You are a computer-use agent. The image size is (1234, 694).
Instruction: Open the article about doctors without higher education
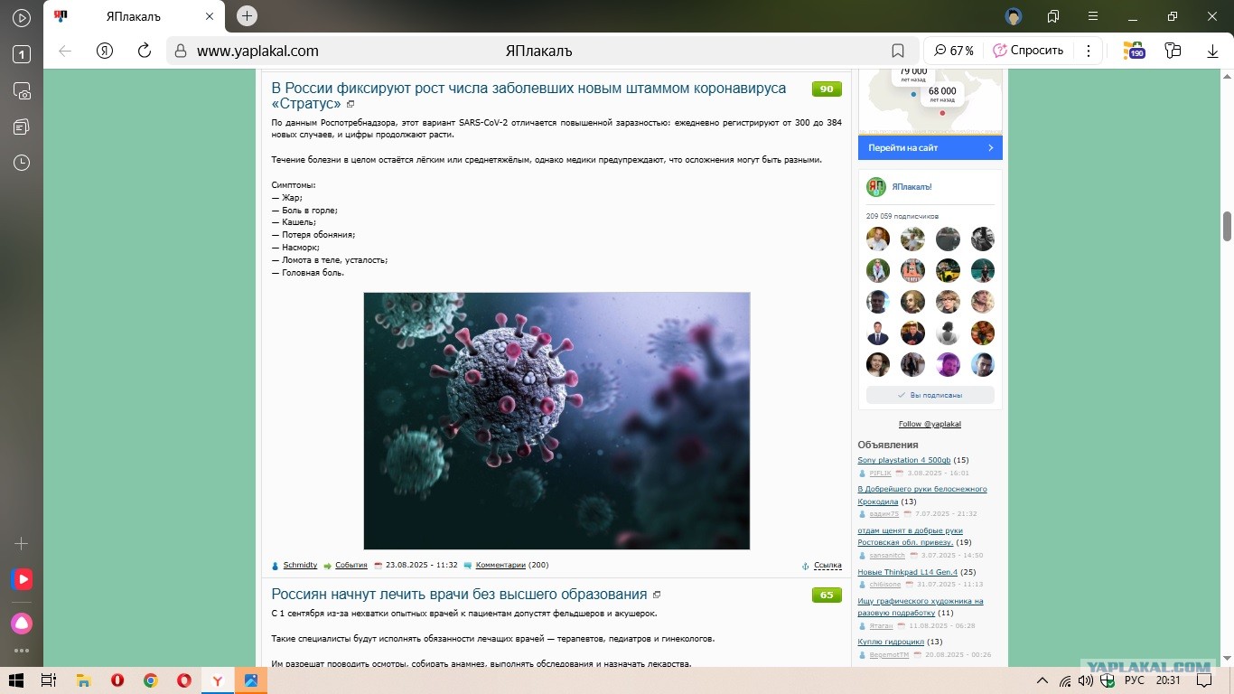point(459,595)
